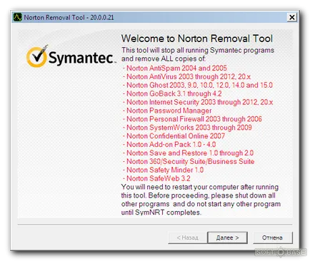
Task: Click the 'Welcome to Norton Removal Tool' heading
Action: pos(197,39)
